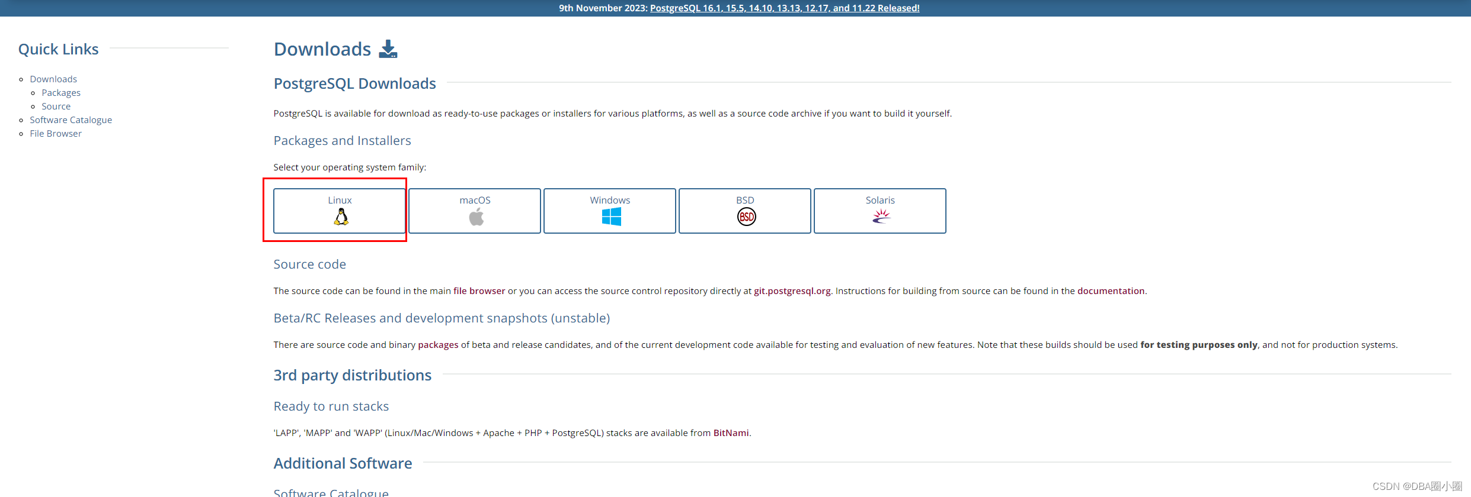Open the documentation link in Source code
The width and height of the screenshot is (1471, 497).
pos(1111,291)
